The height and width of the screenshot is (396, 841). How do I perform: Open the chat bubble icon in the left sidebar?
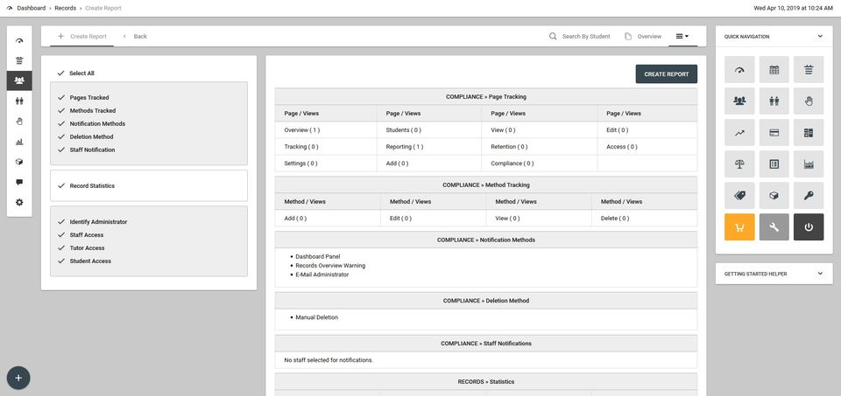click(19, 183)
